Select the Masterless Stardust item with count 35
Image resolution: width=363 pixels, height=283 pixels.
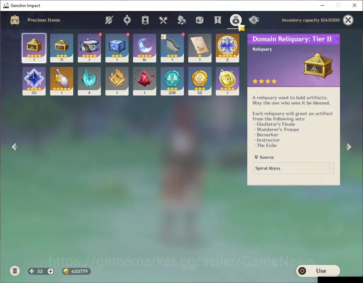tap(34, 81)
